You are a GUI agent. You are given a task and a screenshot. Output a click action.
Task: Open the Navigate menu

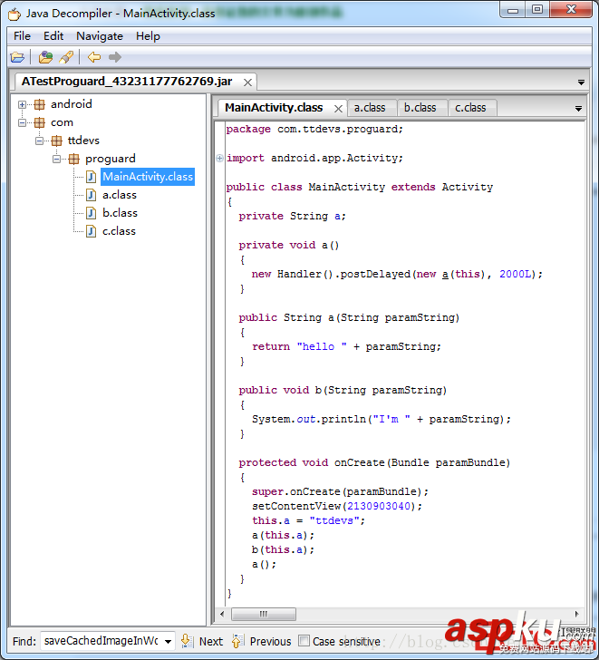tap(99, 36)
